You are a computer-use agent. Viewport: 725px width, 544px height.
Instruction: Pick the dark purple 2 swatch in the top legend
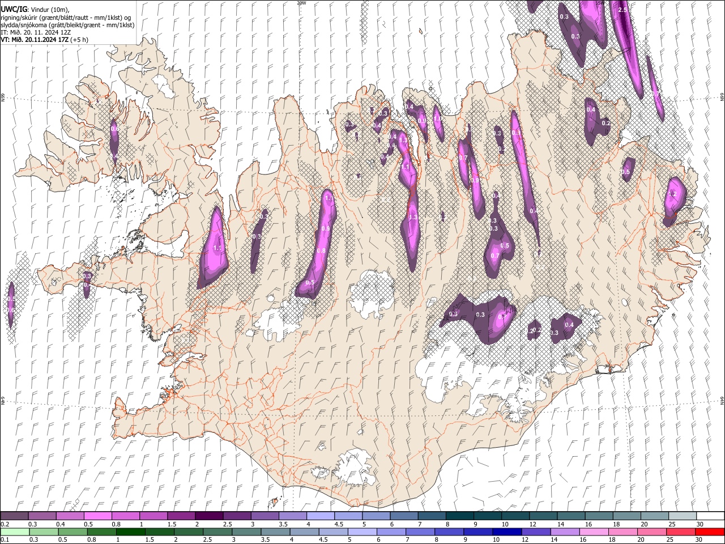click(x=209, y=516)
